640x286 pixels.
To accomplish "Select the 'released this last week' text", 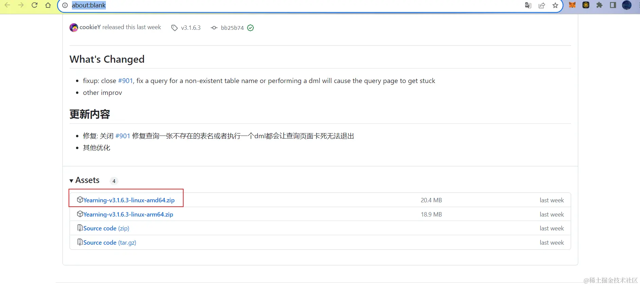I will coord(132,27).
